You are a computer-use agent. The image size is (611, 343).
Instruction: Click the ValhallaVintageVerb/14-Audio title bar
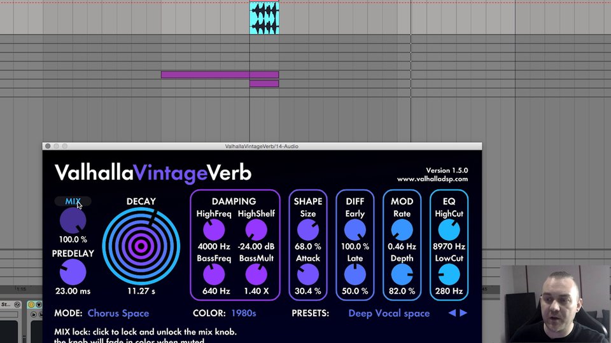(x=262, y=146)
